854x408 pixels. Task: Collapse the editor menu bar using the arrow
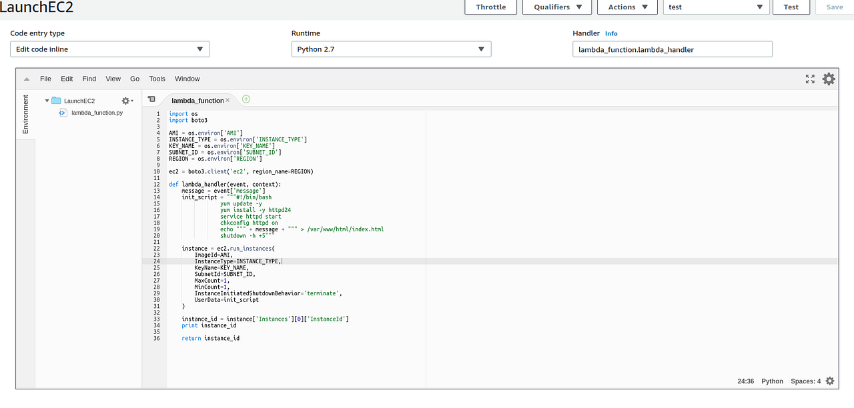[26, 79]
